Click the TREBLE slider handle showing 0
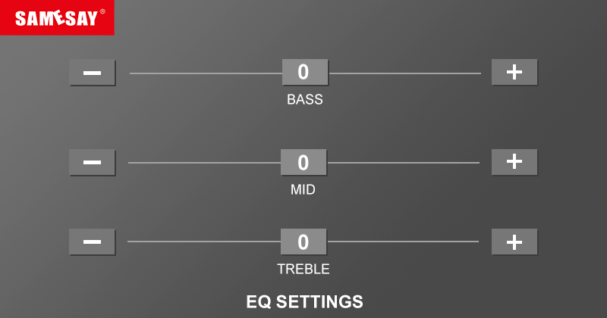This screenshot has height=318, width=607. click(303, 242)
